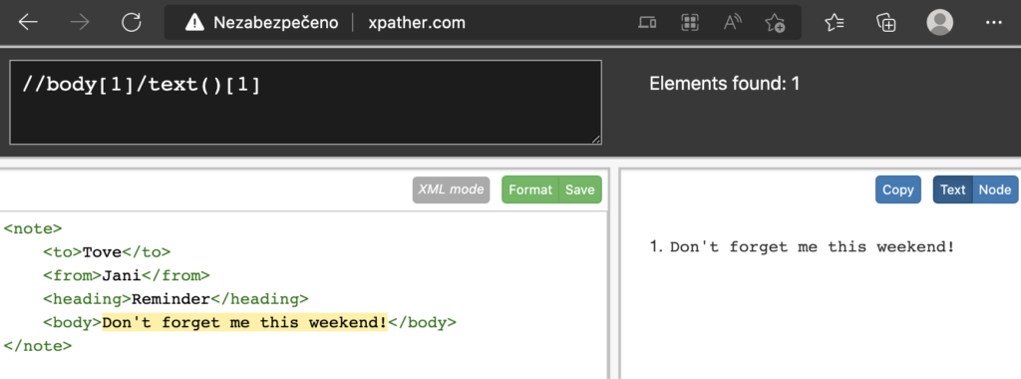This screenshot has height=379, width=1021.
Task: Click the QR code icon in the address bar
Action: [x=690, y=24]
